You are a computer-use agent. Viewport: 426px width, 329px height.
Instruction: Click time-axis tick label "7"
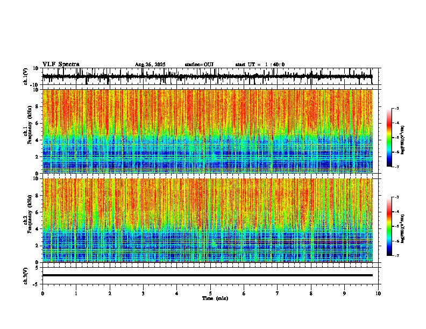[x=278, y=294]
